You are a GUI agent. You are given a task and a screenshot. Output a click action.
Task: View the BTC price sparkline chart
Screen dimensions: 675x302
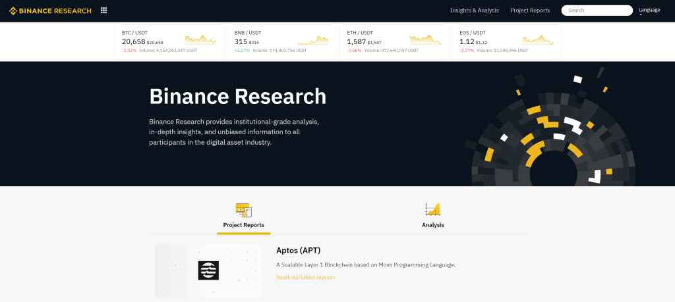[x=200, y=40]
